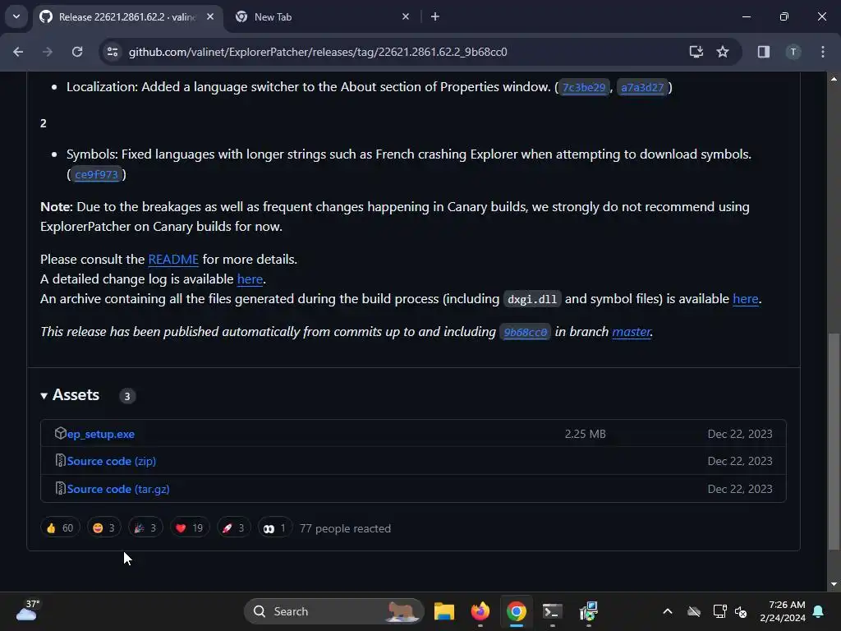Viewport: 841px width, 631px height.
Task: Show hidden system tray icons chevron
Action: (667, 611)
